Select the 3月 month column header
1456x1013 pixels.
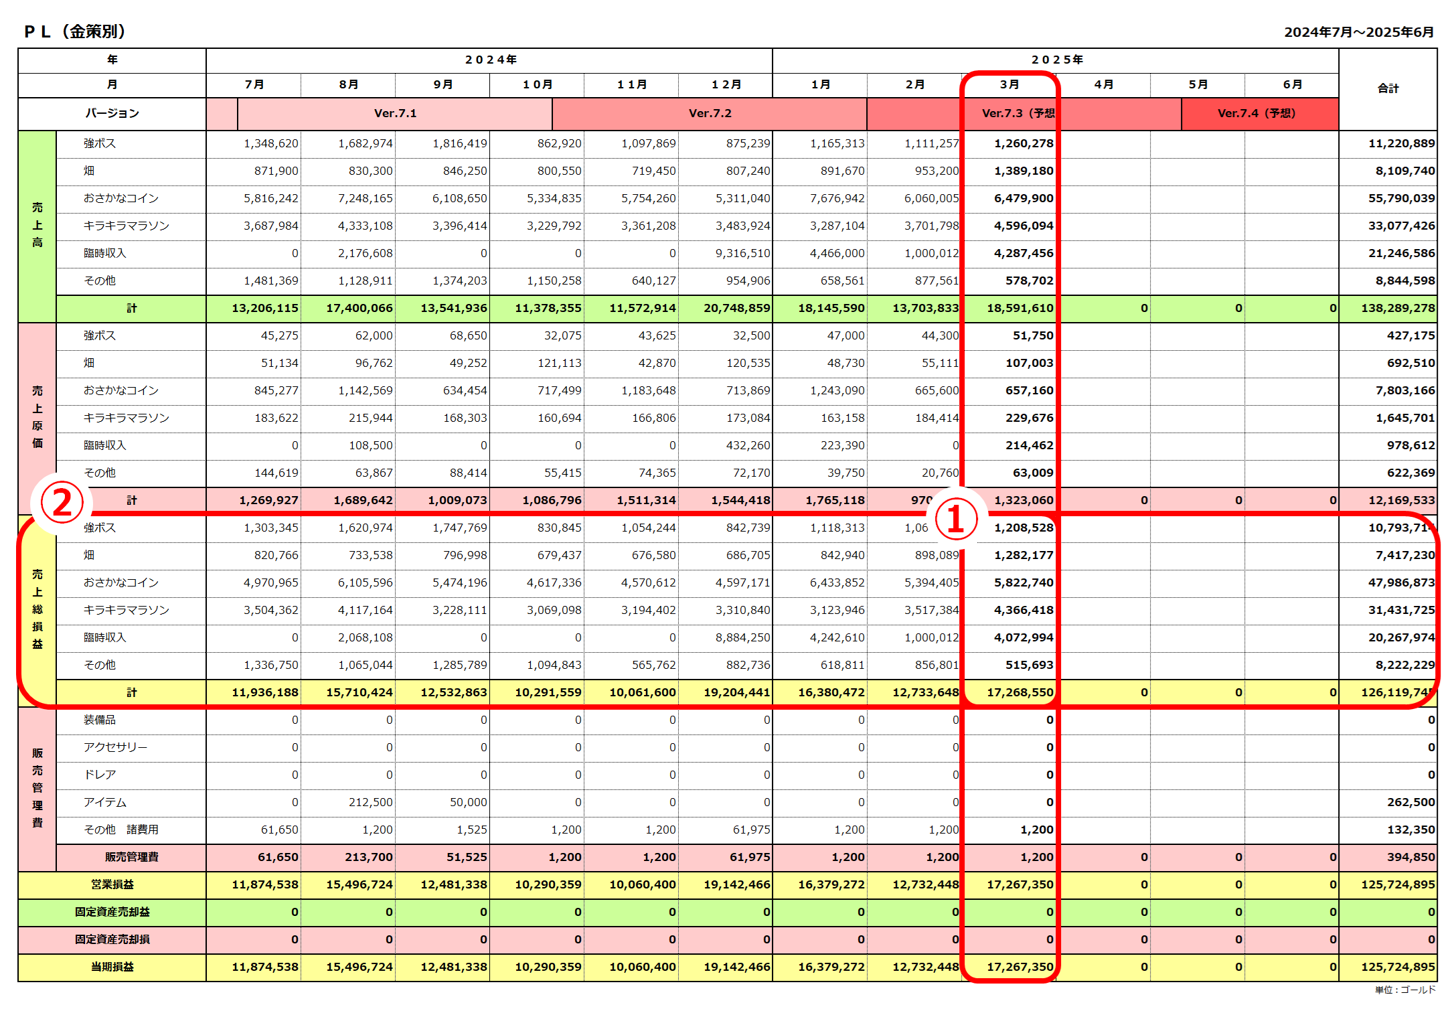point(1009,84)
